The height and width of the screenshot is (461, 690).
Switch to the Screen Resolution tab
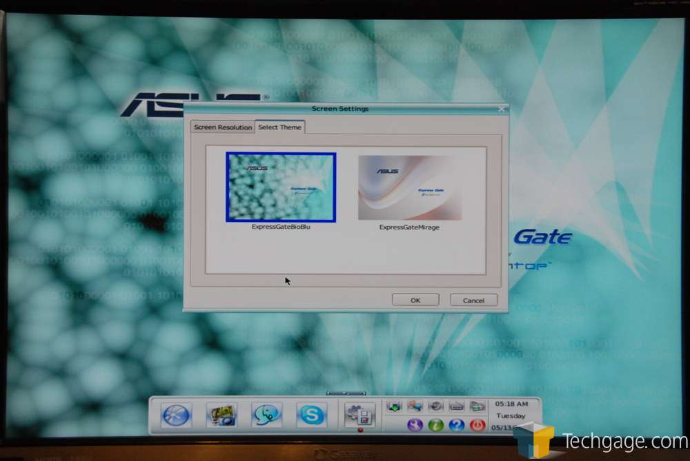click(x=223, y=127)
